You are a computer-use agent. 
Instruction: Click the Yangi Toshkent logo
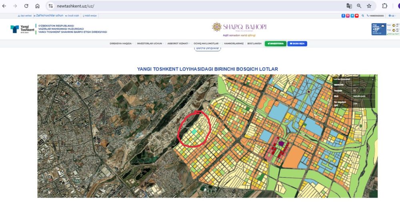pos(22,29)
